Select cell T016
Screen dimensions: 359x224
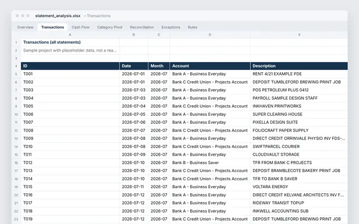70,195
